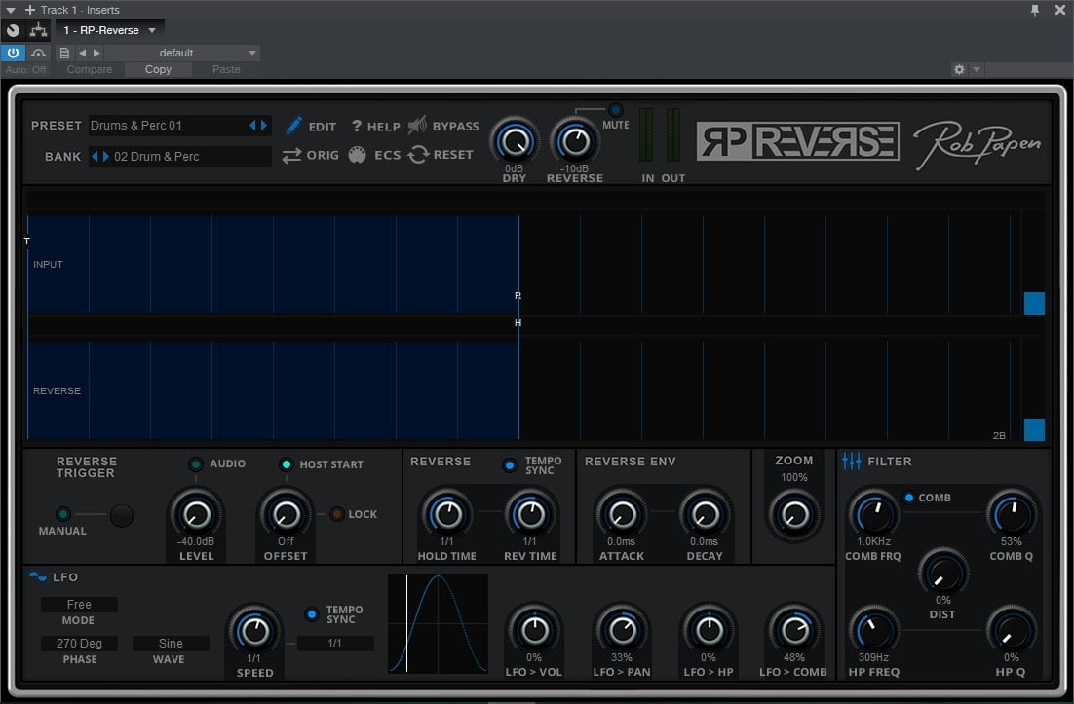Open the LFO sync rate 1/1 selector
This screenshot has height=704, width=1074.
click(335, 643)
